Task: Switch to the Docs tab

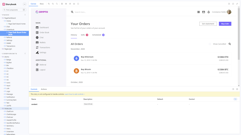Action: [x=42, y=4]
